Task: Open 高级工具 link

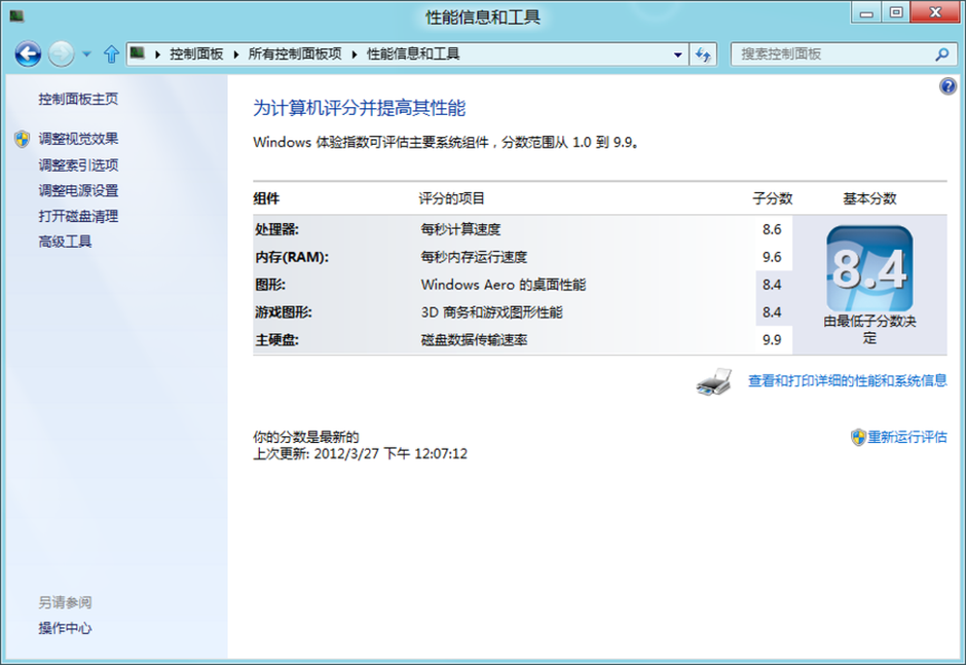Action: (x=65, y=241)
